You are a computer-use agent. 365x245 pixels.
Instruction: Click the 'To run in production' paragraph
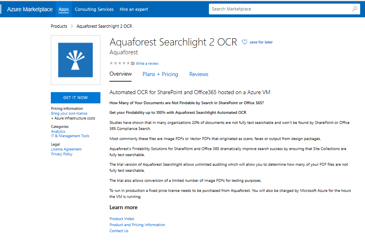(230, 194)
